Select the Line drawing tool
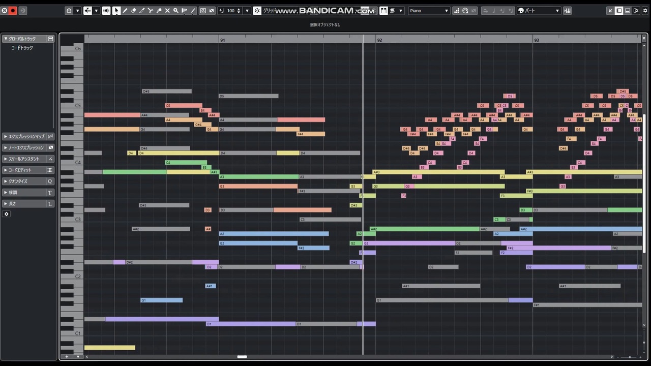 pyautogui.click(x=193, y=11)
